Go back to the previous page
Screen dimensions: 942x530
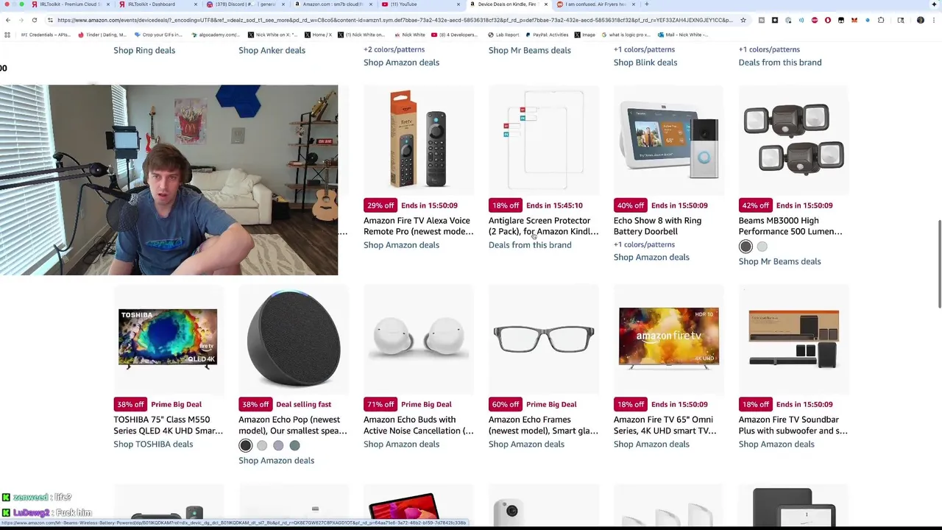coord(7,20)
